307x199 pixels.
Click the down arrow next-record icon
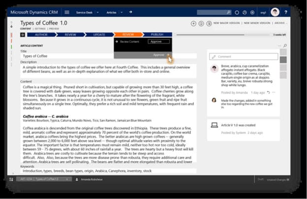tap(11, 26)
